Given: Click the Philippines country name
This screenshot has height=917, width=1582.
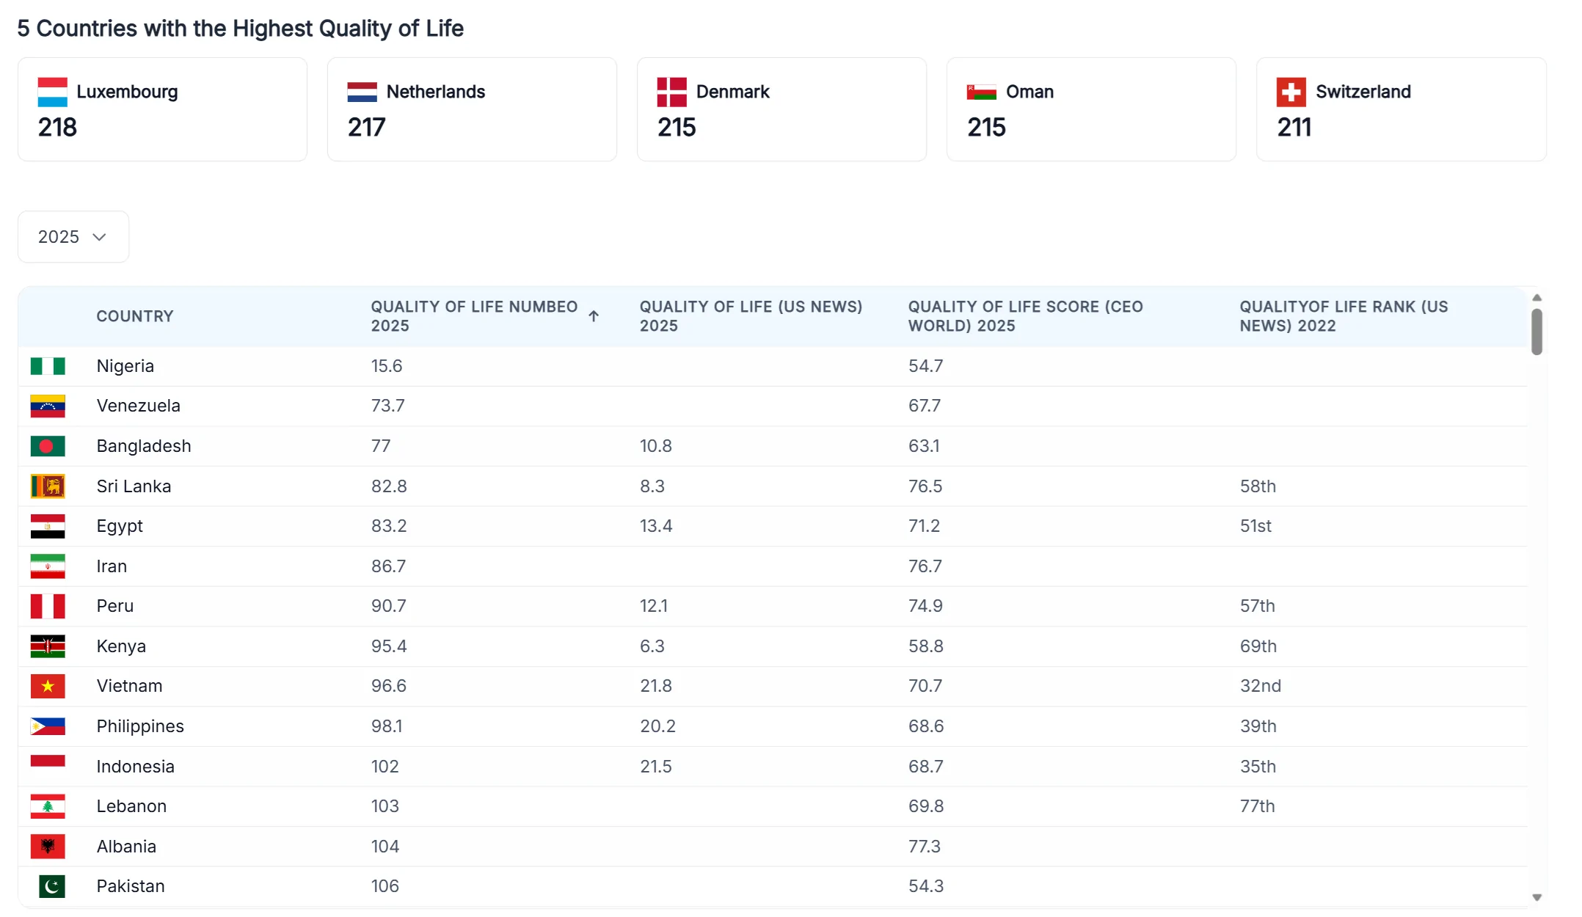Looking at the screenshot, I should coord(140,726).
